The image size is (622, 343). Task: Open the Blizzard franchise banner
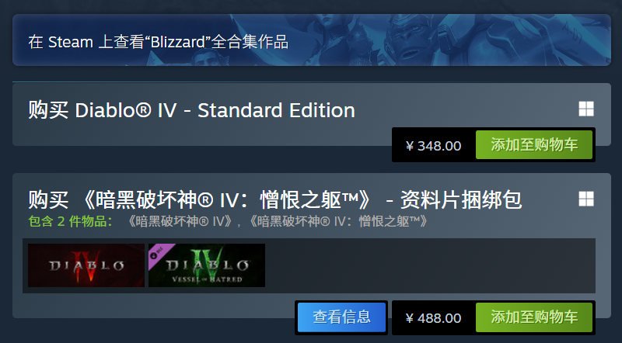[x=312, y=40]
